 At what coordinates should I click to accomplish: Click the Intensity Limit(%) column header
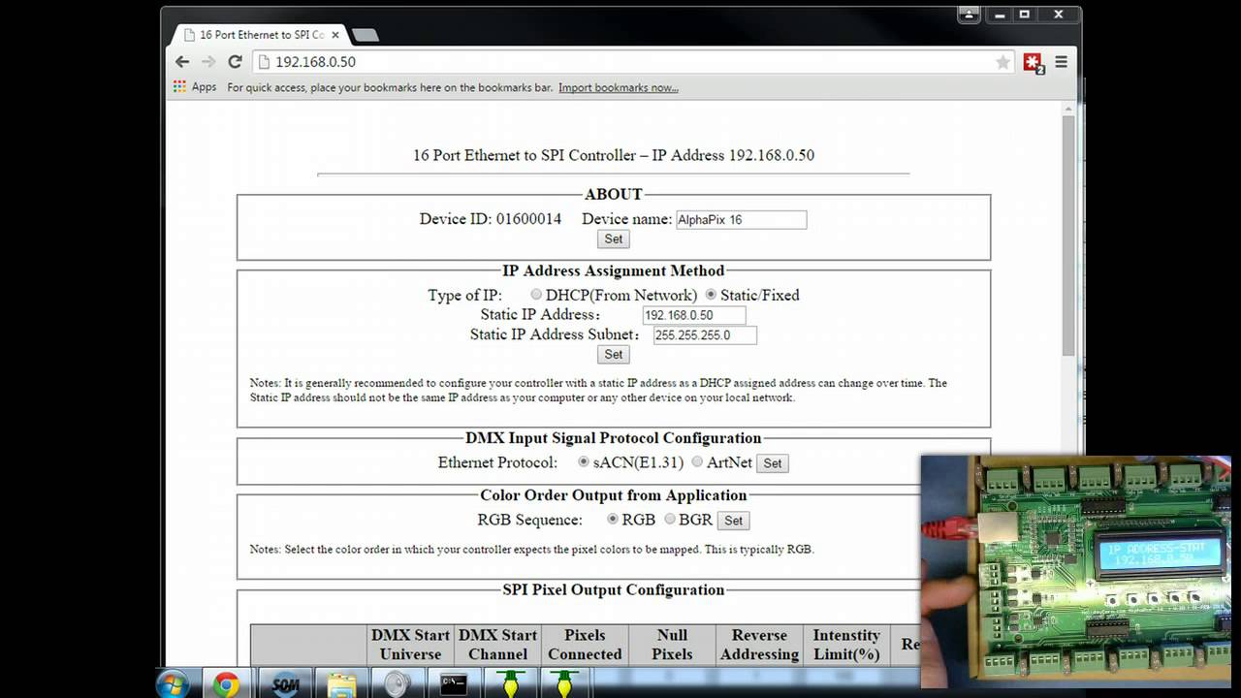click(x=846, y=645)
